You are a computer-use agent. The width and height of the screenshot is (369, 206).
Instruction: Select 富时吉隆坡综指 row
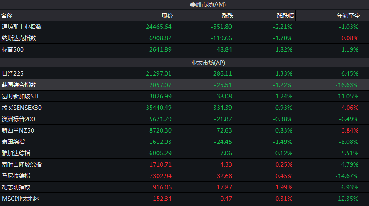pos(22,164)
